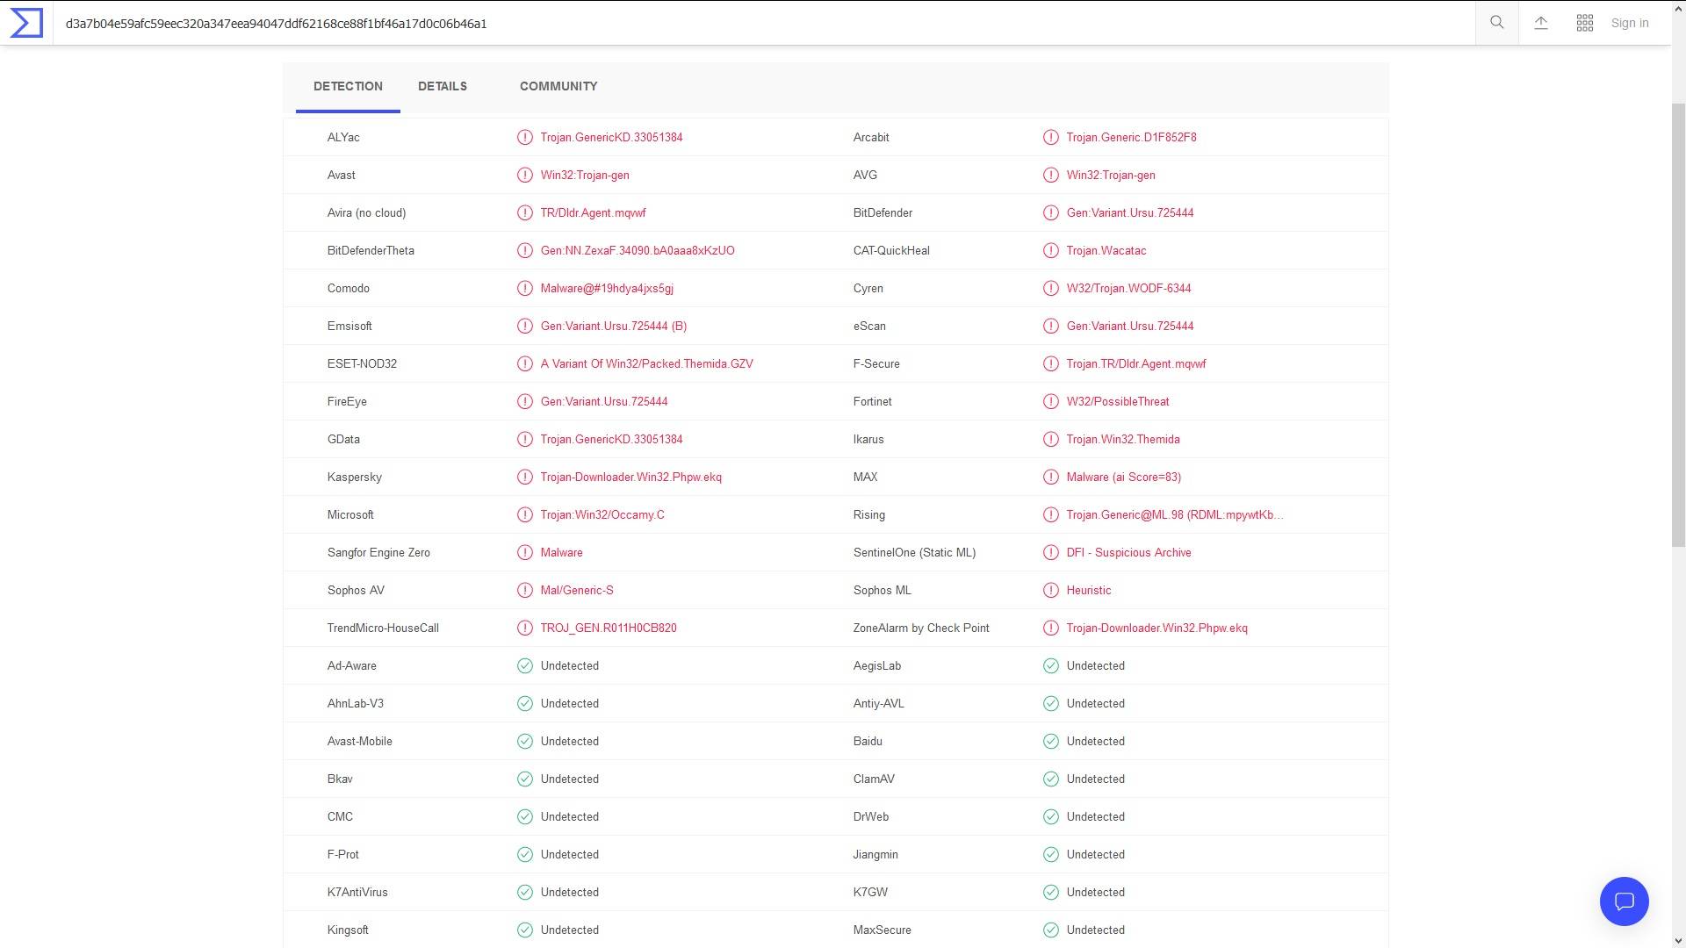This screenshot has height=948, width=1686.
Task: Click the VirusTotal sigma logo
Action: click(26, 23)
